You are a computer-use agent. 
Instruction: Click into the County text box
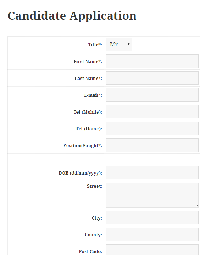[x=152, y=234]
